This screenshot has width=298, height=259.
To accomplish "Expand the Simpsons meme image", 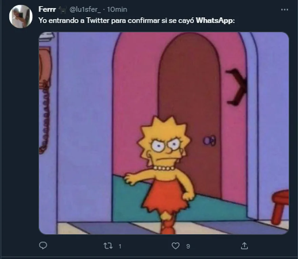I will (164, 133).
